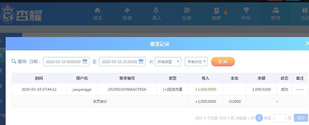Click the 状态 column header
This screenshot has height=125, width=309.
coord(284,78)
